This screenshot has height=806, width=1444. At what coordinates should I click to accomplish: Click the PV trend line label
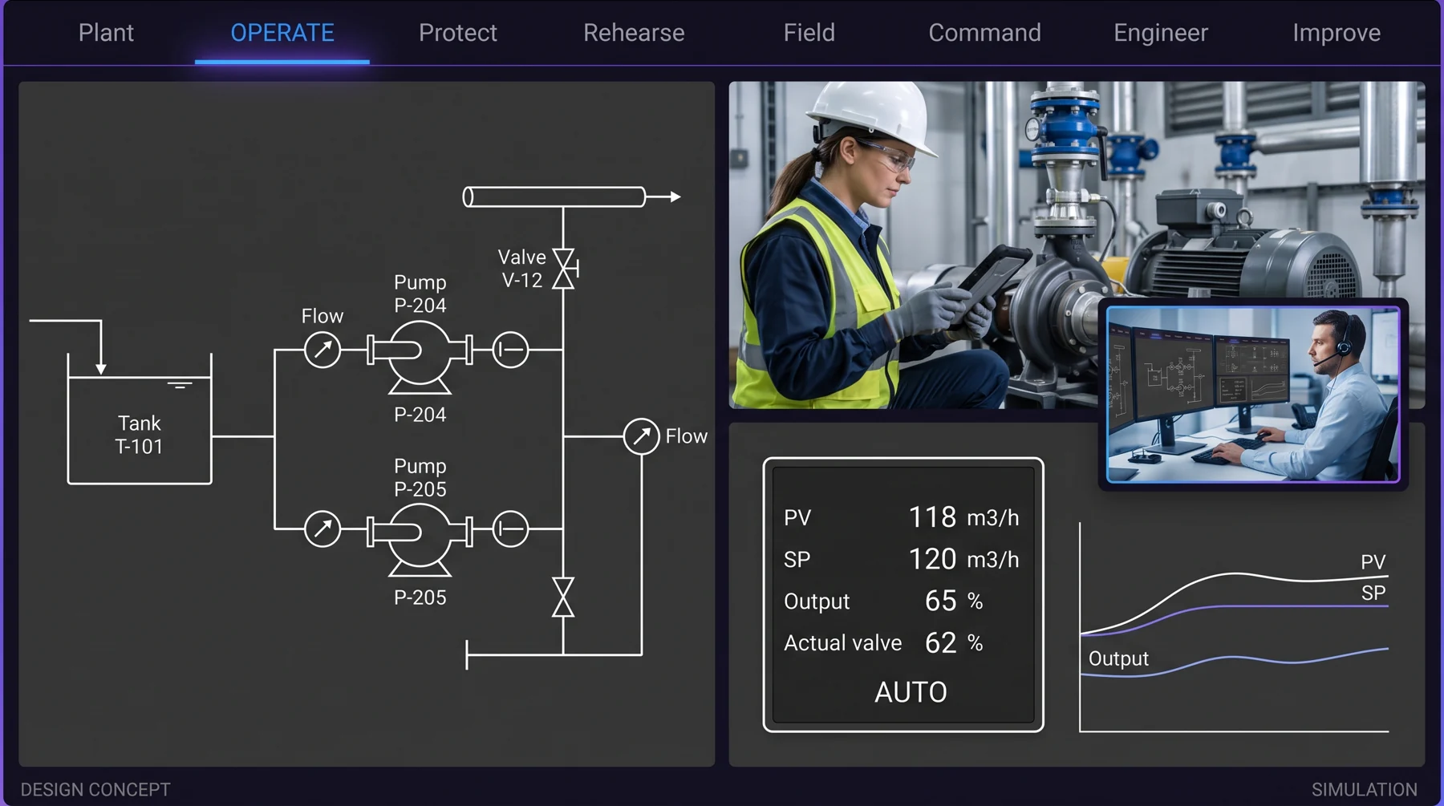tap(1373, 562)
